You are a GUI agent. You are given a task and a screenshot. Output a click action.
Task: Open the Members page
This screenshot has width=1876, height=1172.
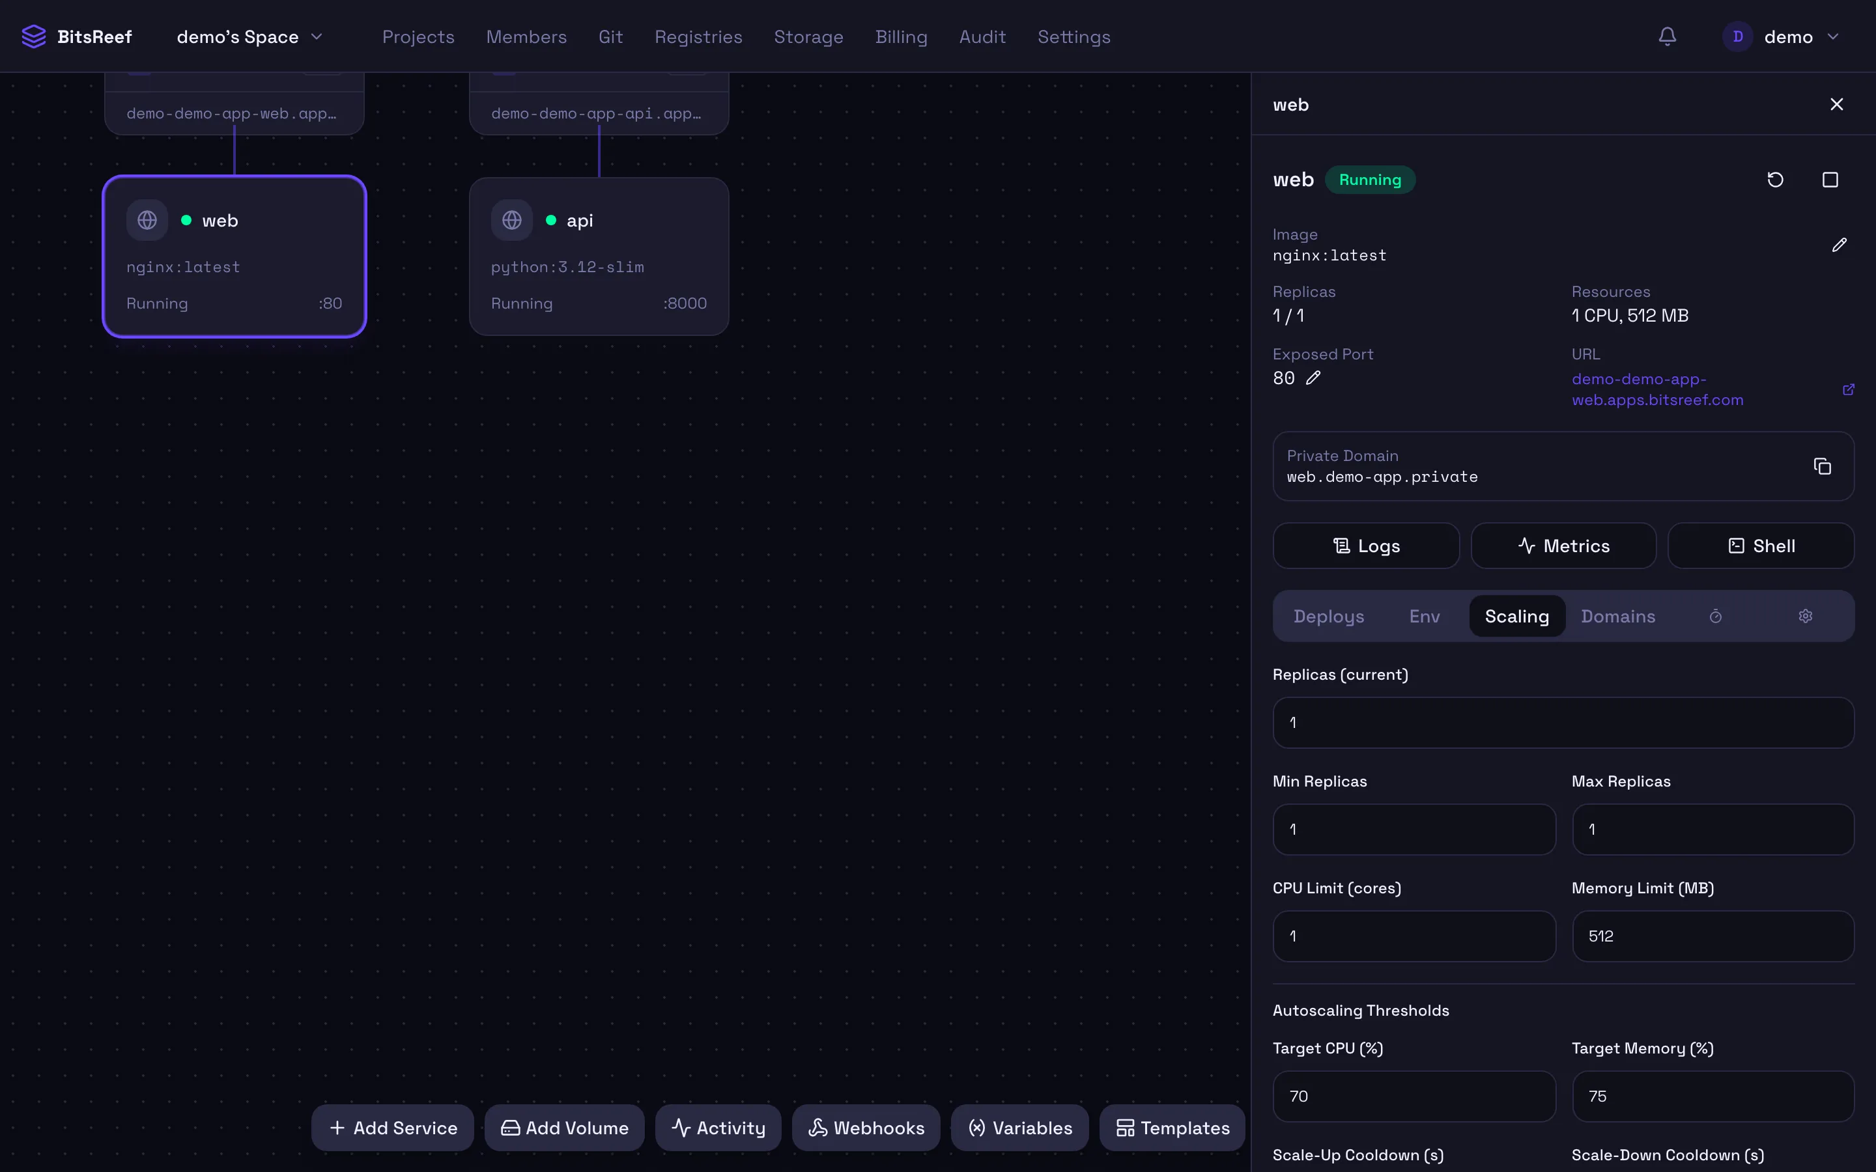point(526,36)
